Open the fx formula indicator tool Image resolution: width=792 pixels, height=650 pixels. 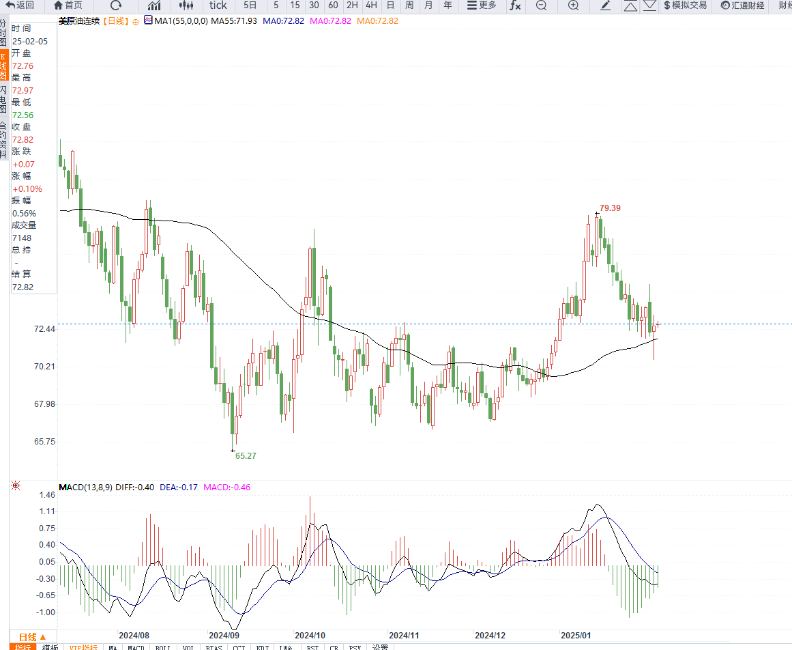tap(515, 5)
